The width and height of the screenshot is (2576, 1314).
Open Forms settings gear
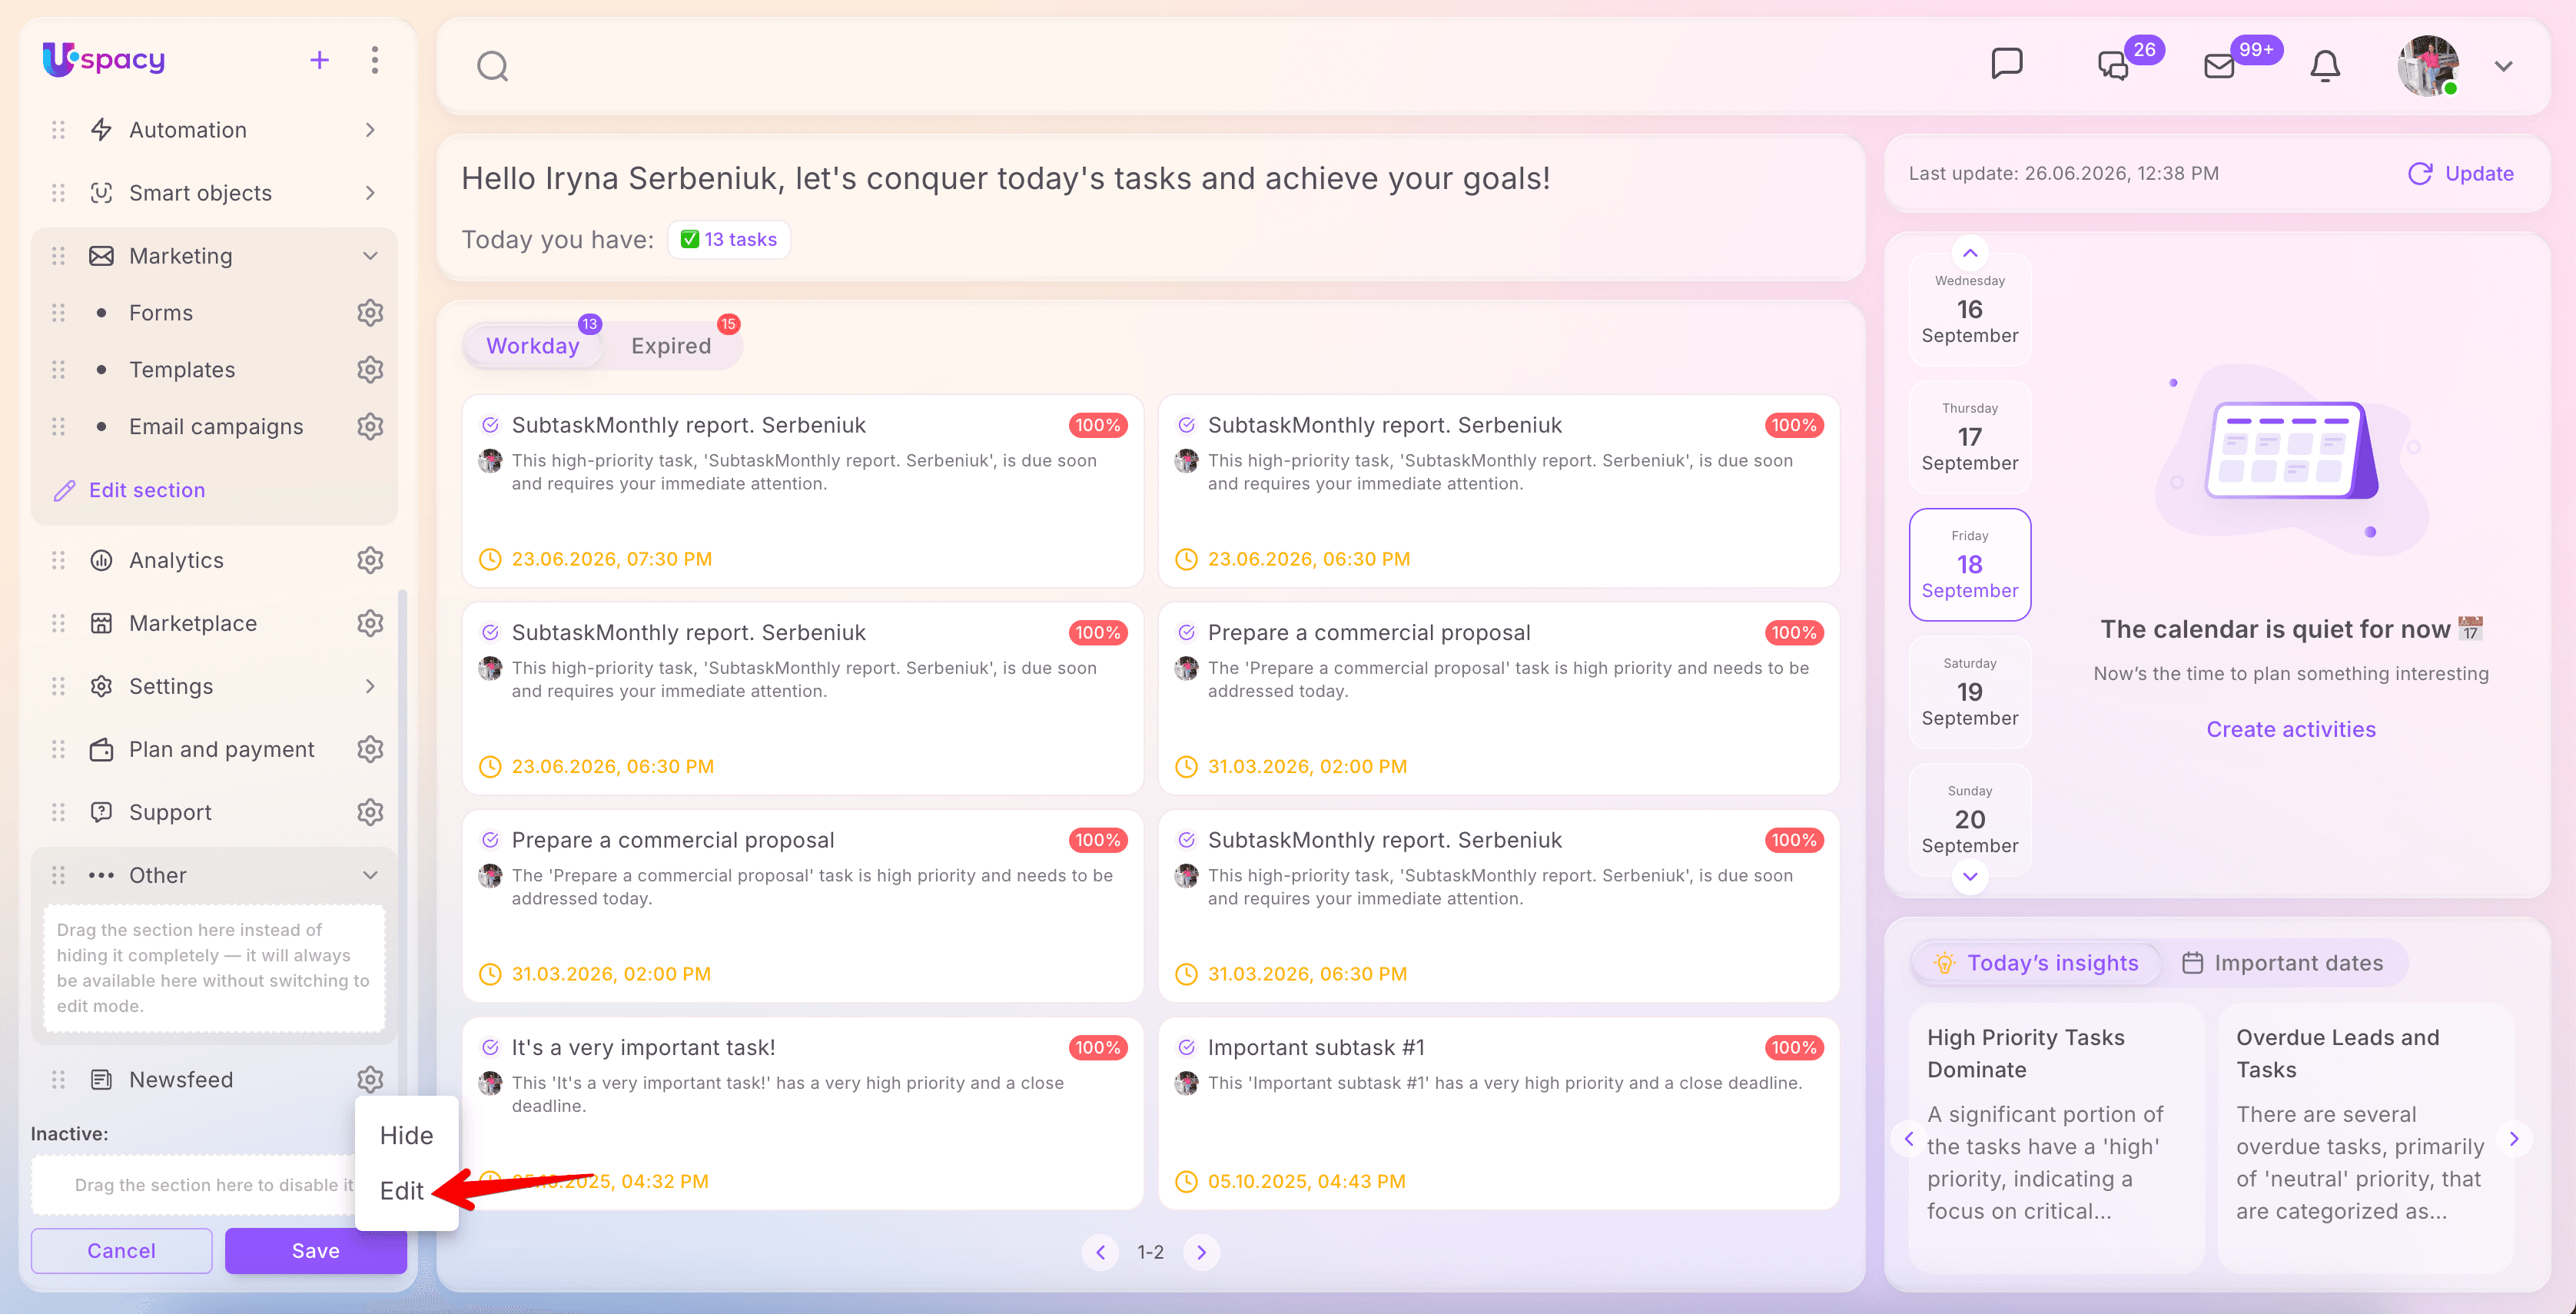370,313
